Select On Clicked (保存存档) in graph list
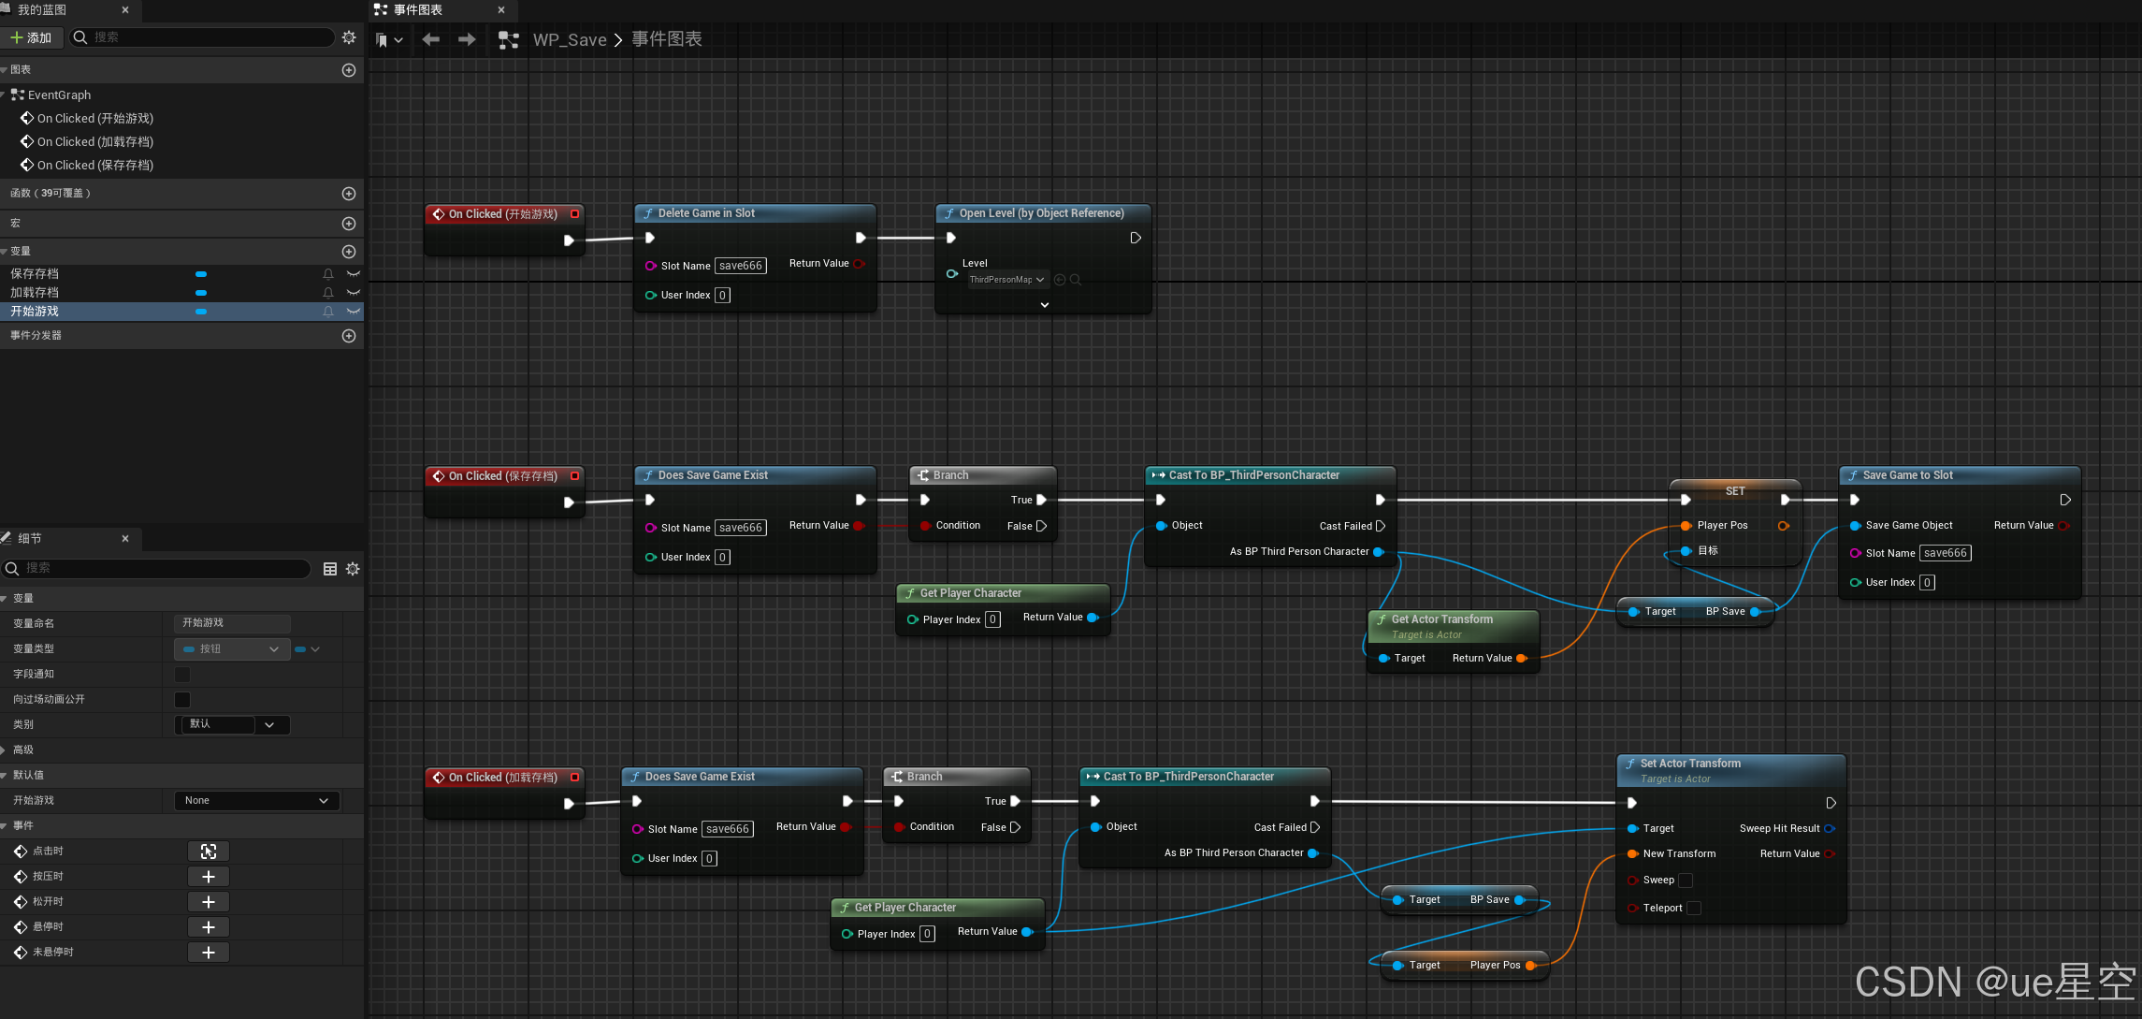Viewport: 2142px width, 1019px height. (x=95, y=165)
